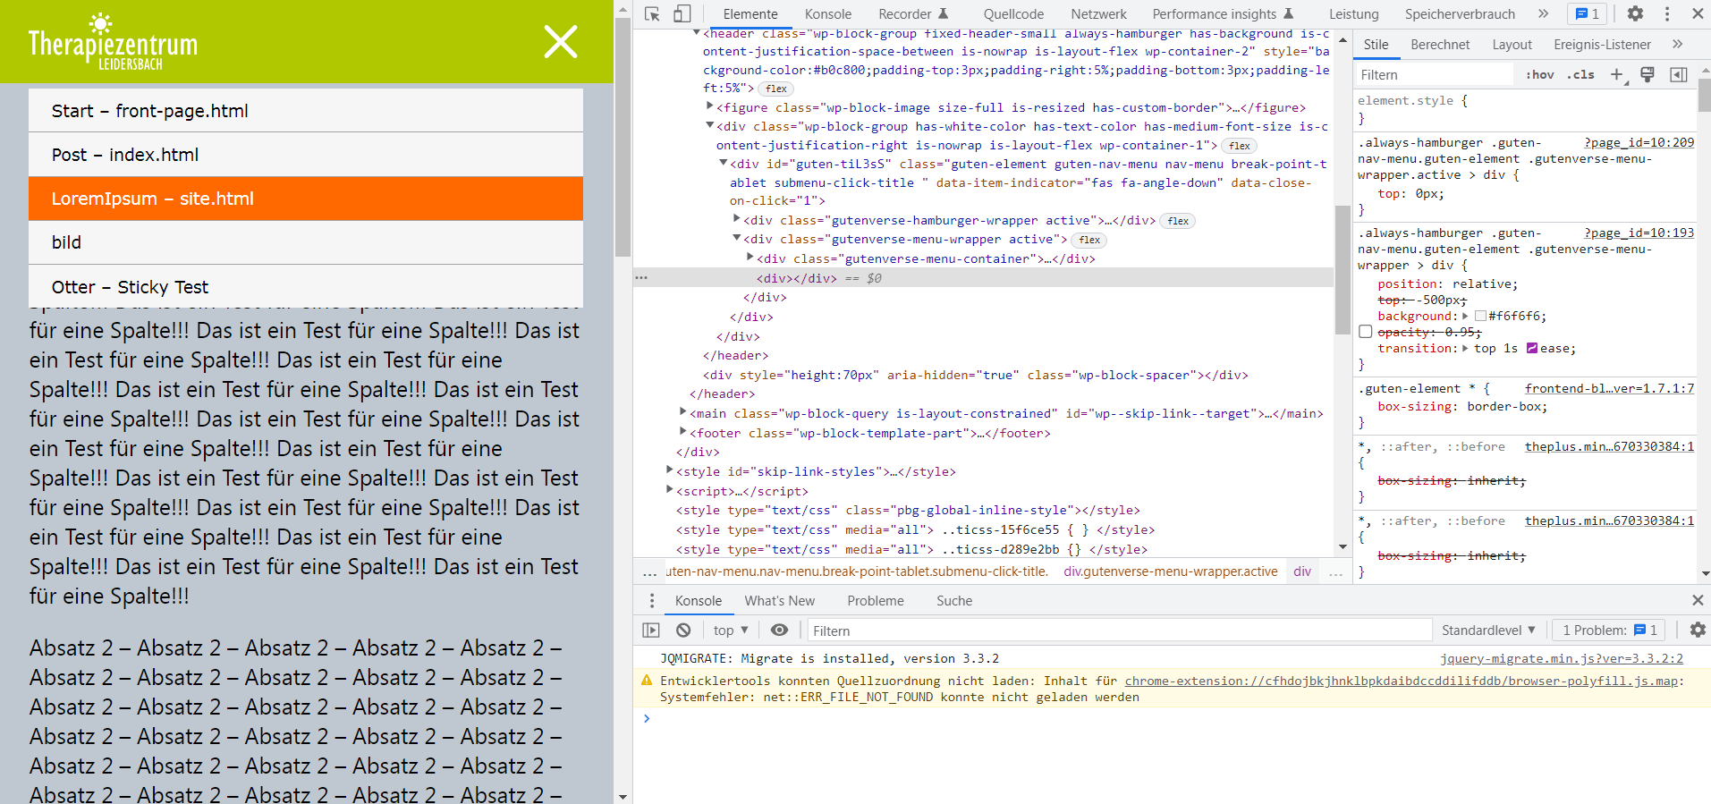Expand the gutenverse-hamburger-wrapper node

(737, 219)
